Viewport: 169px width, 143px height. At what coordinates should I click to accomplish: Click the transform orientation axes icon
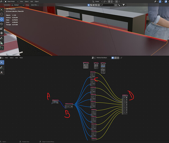click(93, 1)
